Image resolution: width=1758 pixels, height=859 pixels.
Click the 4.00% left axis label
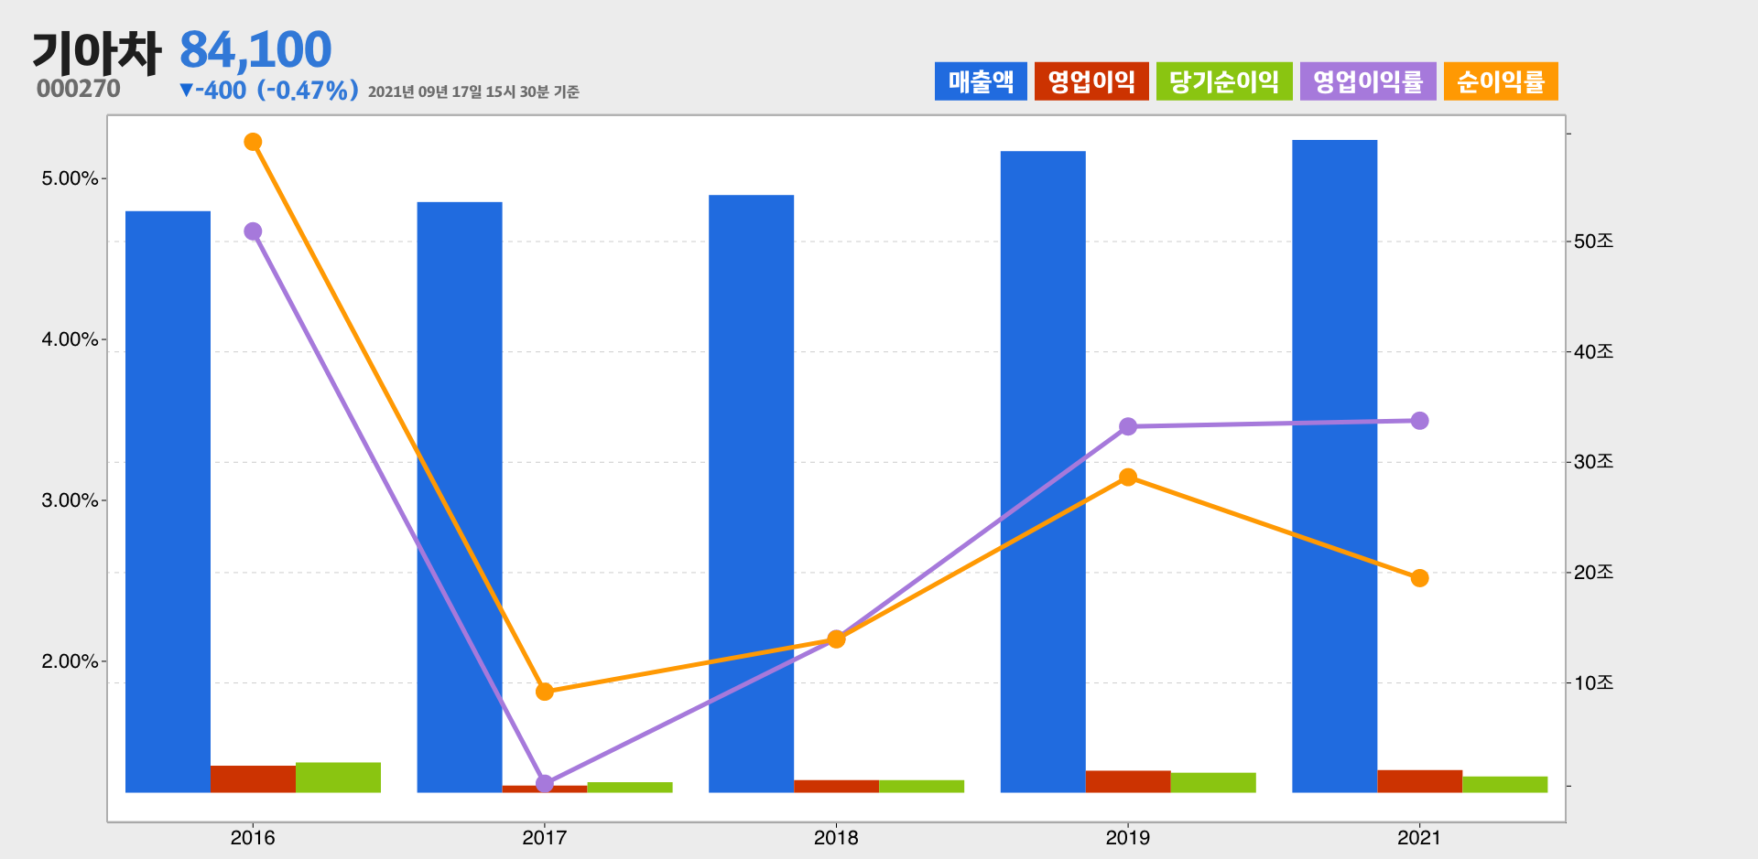(x=70, y=339)
